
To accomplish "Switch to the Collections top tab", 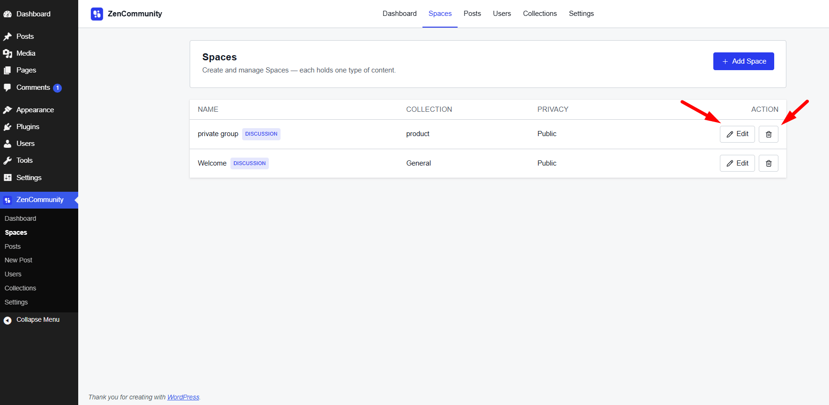I will pos(540,14).
